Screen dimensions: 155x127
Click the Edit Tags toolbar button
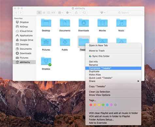pyautogui.click(x=84, y=13)
